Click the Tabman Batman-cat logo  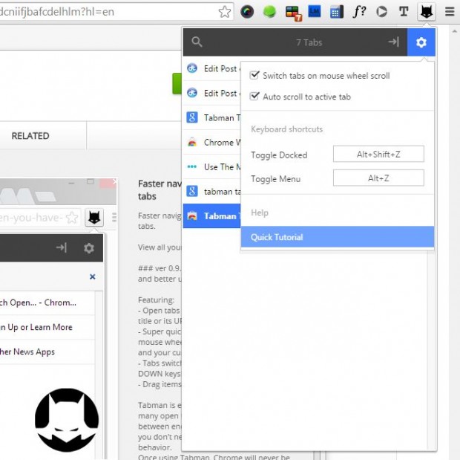pos(67,420)
